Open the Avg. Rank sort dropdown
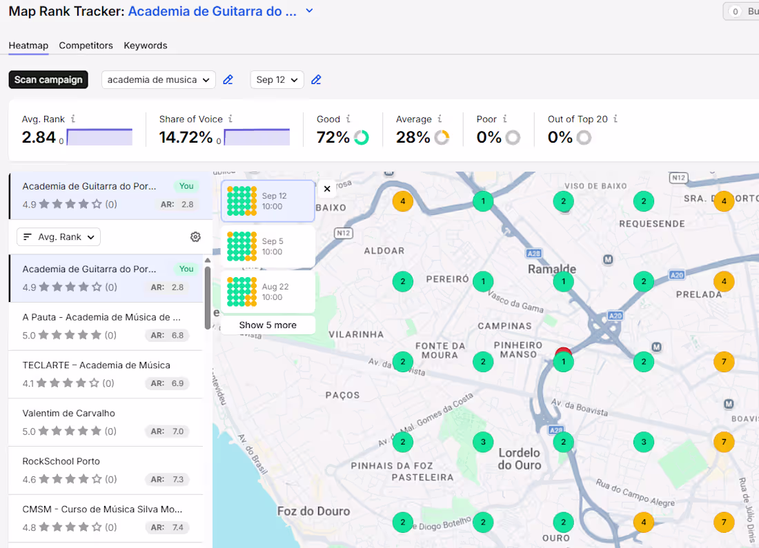Screen dimensions: 759x548 59,237
